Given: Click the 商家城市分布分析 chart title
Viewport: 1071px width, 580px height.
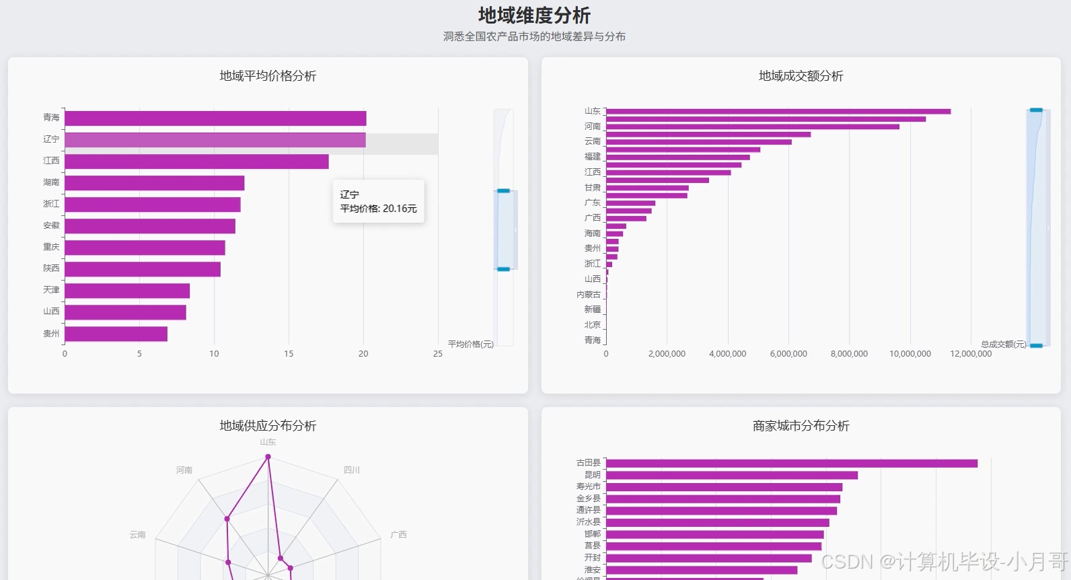Looking at the screenshot, I should tap(801, 426).
